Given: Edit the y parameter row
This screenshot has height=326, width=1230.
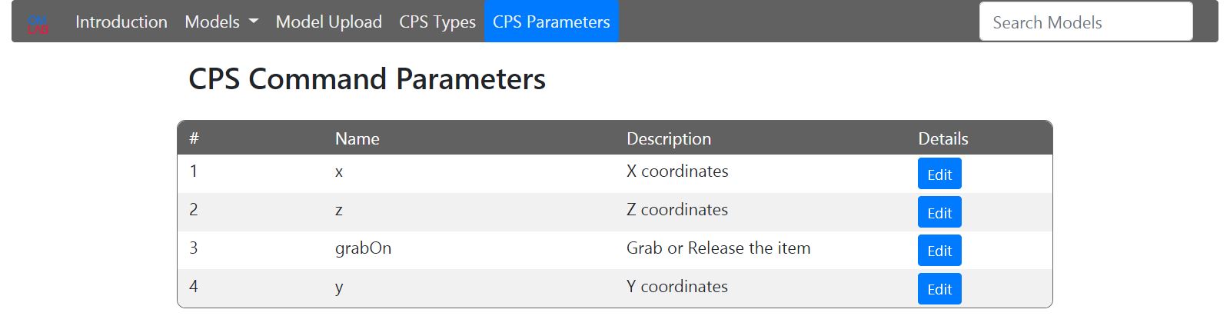Looking at the screenshot, I should (x=939, y=289).
